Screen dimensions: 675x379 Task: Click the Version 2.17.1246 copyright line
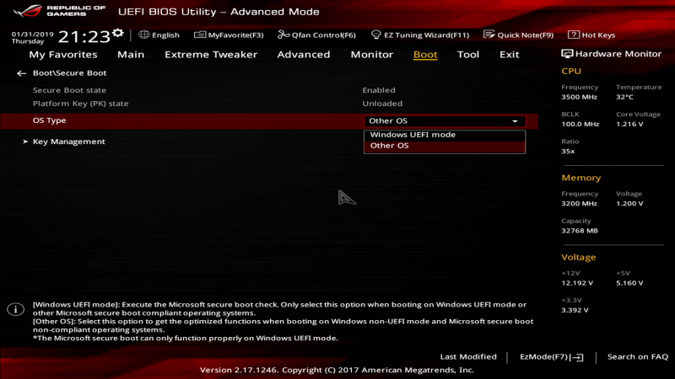pyautogui.click(x=337, y=370)
